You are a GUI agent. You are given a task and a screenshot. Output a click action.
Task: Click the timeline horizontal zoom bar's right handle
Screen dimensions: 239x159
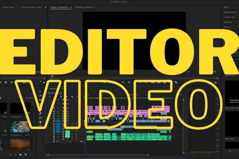[148, 155]
